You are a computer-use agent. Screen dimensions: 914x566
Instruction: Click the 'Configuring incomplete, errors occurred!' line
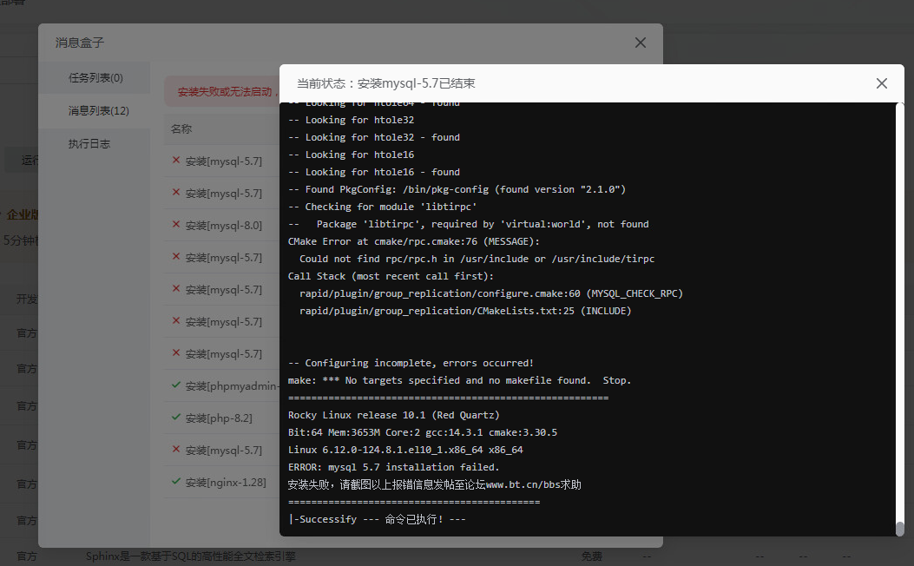pos(411,363)
